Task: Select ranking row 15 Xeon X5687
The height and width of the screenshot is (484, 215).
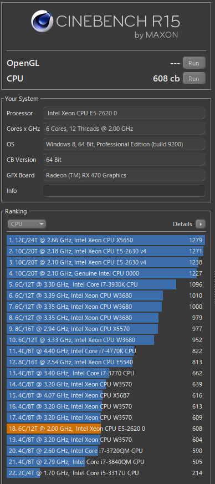Action: [x=106, y=396]
